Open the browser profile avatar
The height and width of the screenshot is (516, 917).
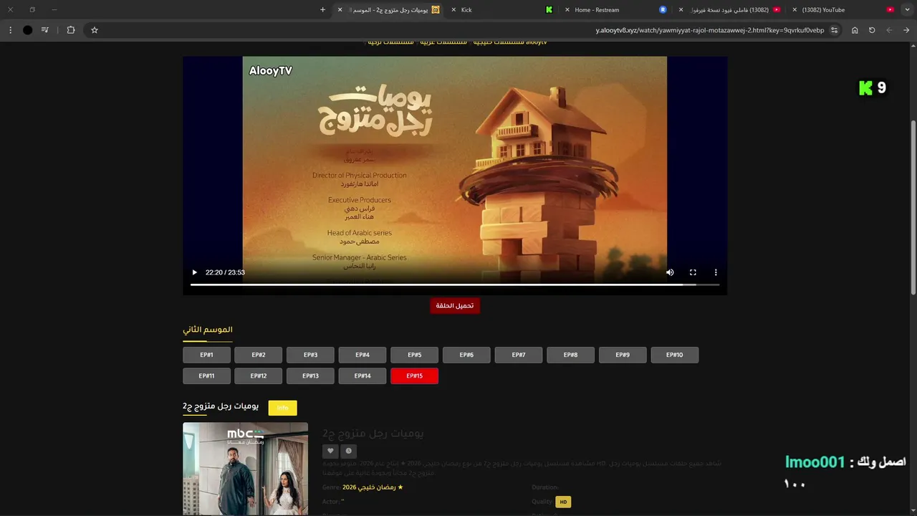point(27,30)
